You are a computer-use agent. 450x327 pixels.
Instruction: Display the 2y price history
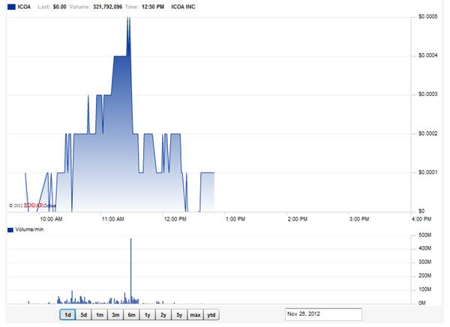pos(163,315)
